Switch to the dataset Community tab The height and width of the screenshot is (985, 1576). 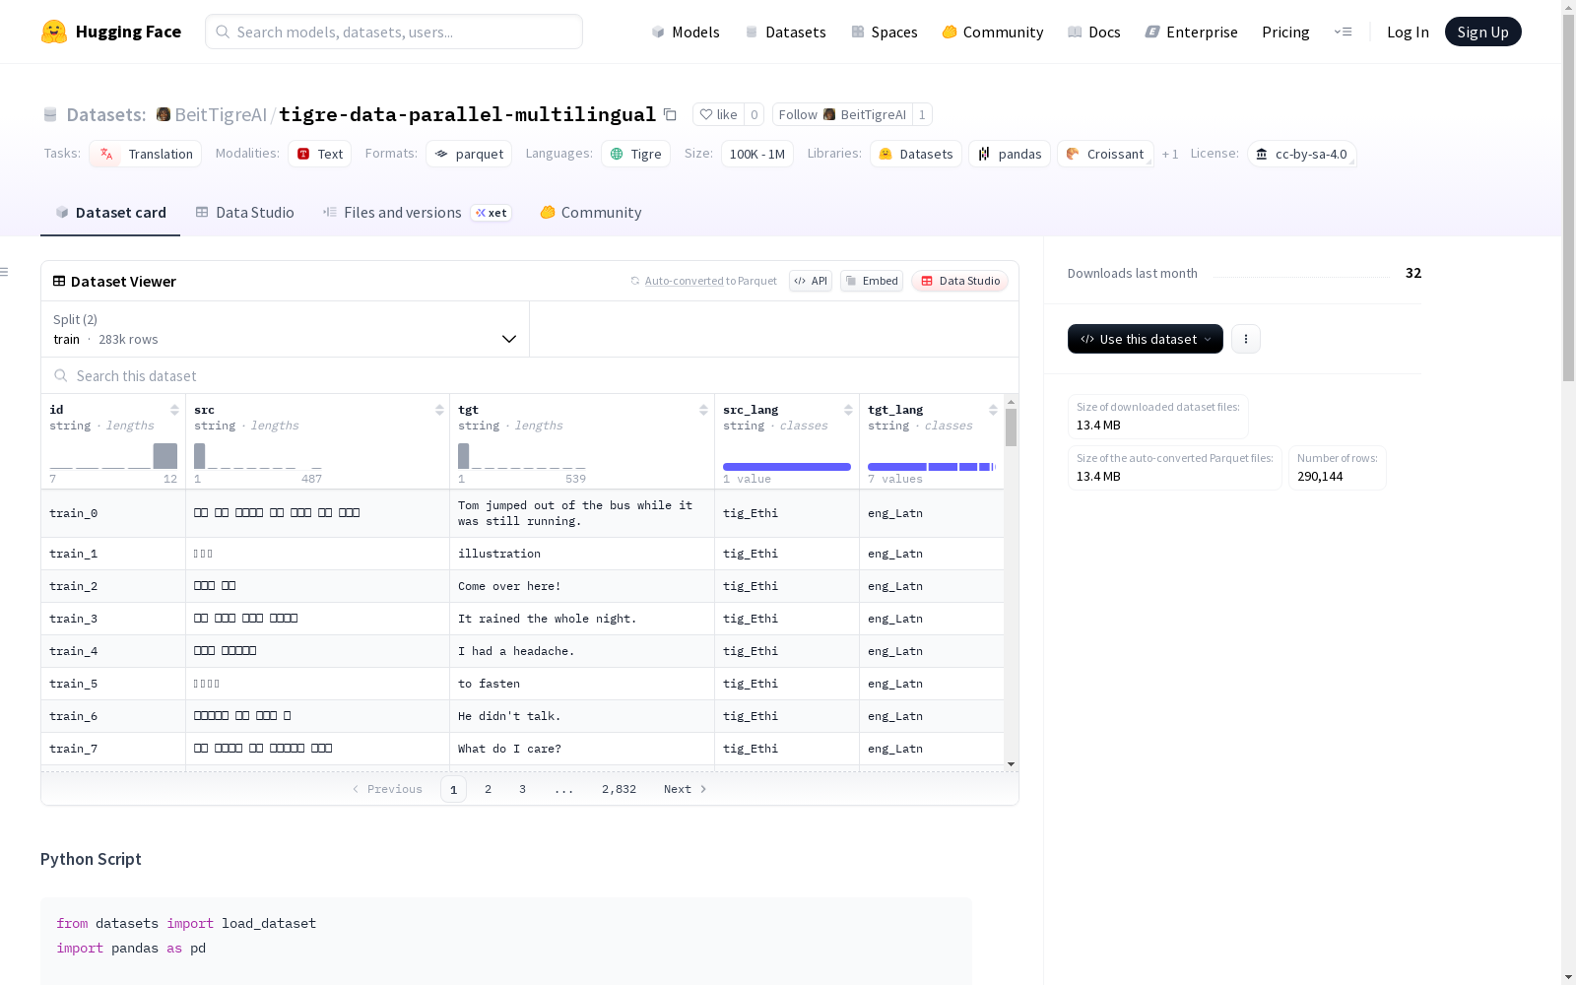point(591,213)
